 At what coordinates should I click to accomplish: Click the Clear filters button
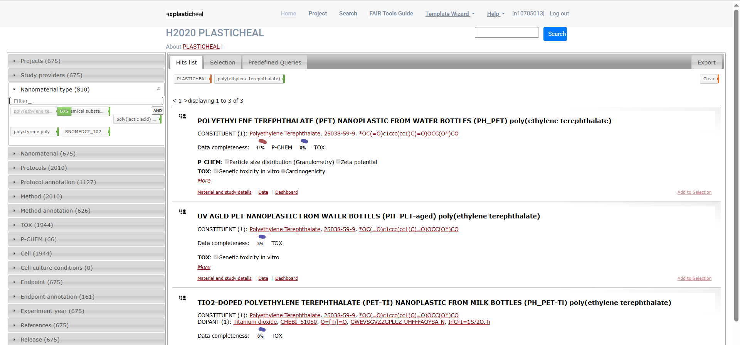pyautogui.click(x=708, y=79)
